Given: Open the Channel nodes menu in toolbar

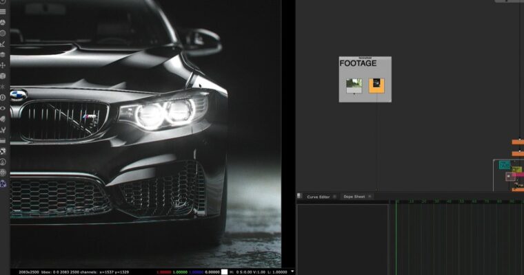Looking at the screenshot, I should click(x=3, y=12).
